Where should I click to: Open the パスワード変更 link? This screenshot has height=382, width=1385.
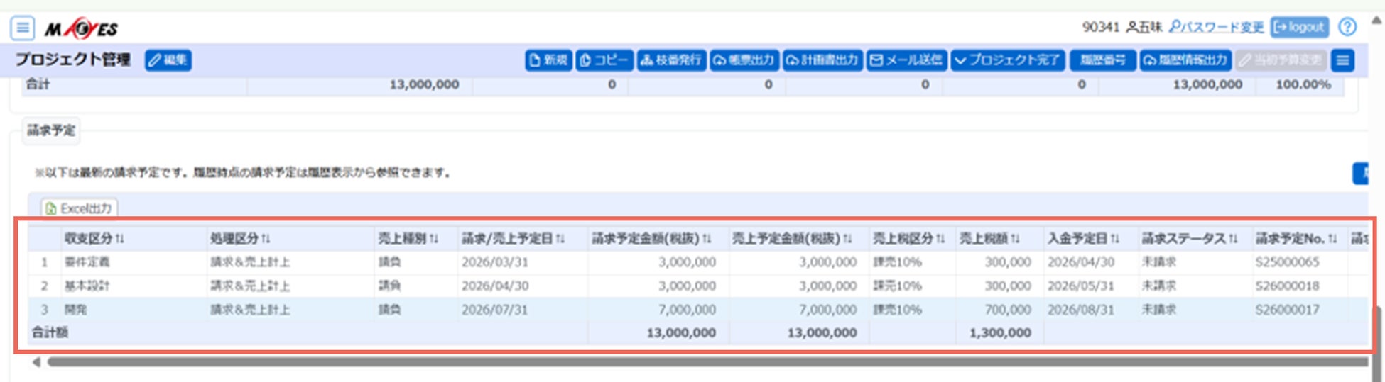coord(1216,28)
